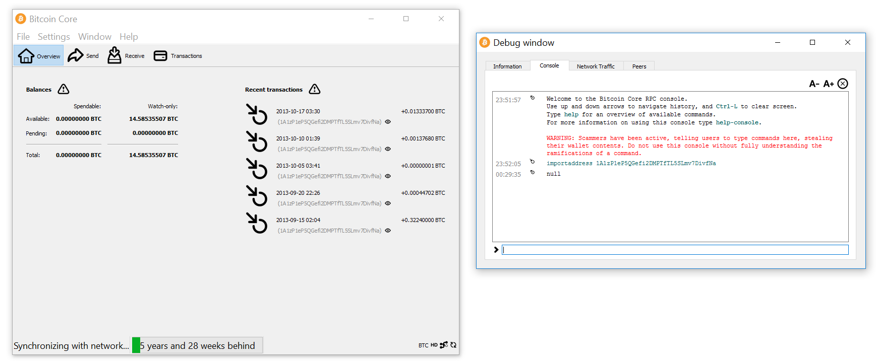Click the HD wallet status indicator
The height and width of the screenshot is (363, 877).
(434, 345)
